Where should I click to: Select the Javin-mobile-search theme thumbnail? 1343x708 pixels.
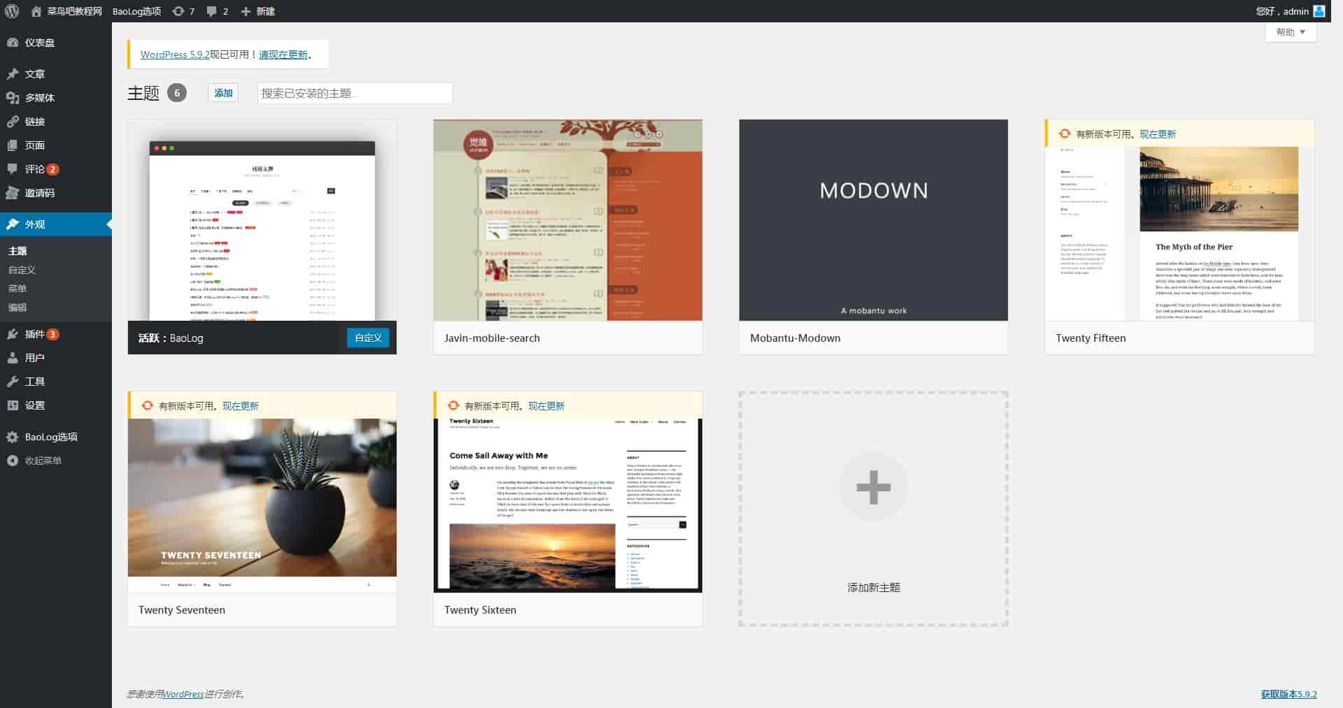567,220
